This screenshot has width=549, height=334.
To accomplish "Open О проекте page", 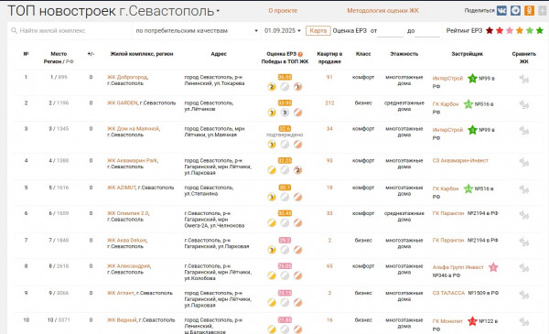I will 283,11.
